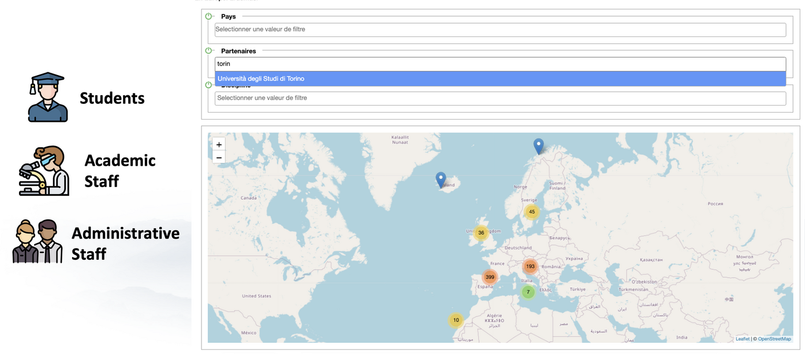Open the yellow 45 cluster over Sweden

pos(531,212)
